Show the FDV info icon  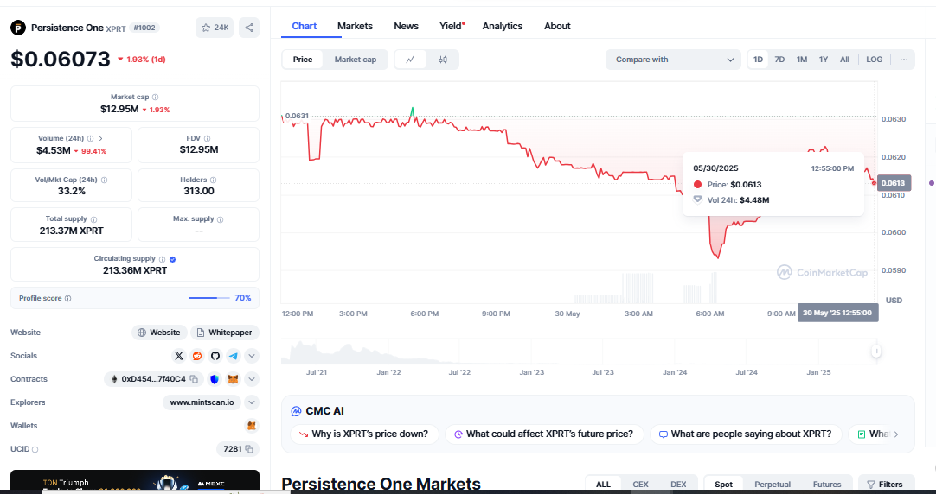point(207,138)
